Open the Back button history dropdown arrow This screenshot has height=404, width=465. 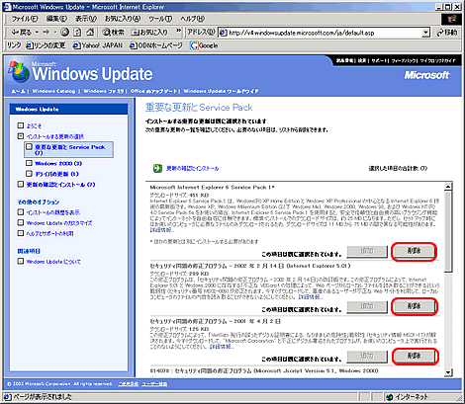click(37, 33)
